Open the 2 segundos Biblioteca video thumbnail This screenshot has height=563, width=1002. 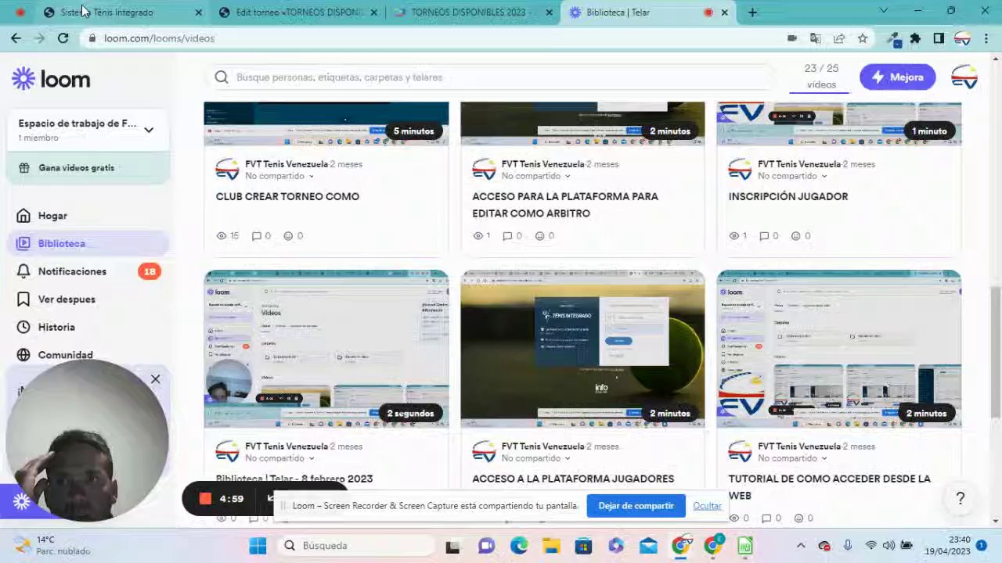pyautogui.click(x=326, y=350)
